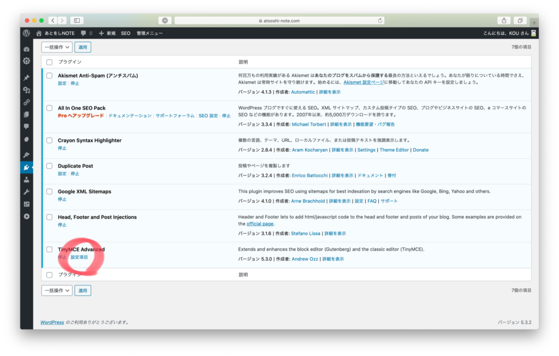Open the 管理メニュー admin bar item
Image resolution: width=559 pixels, height=356 pixels.
[150, 33]
